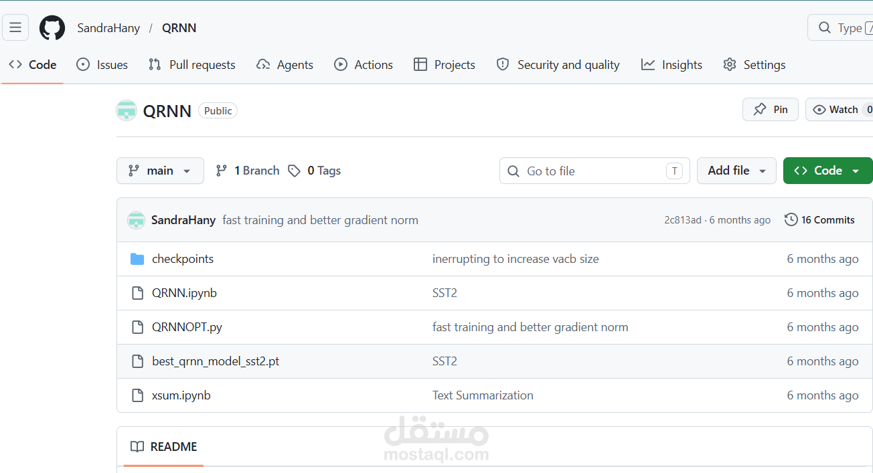Focus the Go to file search field
This screenshot has height=473, width=873.
tap(594, 171)
